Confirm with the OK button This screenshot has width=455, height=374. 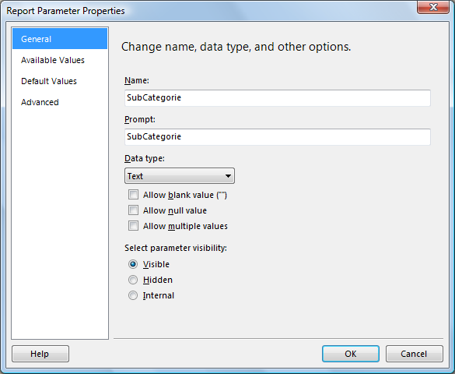click(351, 354)
